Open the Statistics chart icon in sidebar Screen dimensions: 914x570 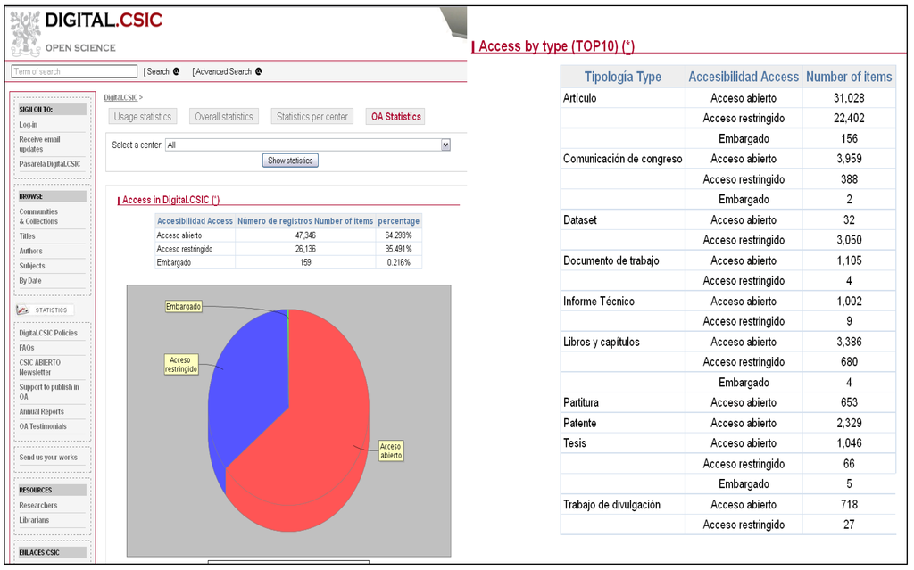(25, 310)
